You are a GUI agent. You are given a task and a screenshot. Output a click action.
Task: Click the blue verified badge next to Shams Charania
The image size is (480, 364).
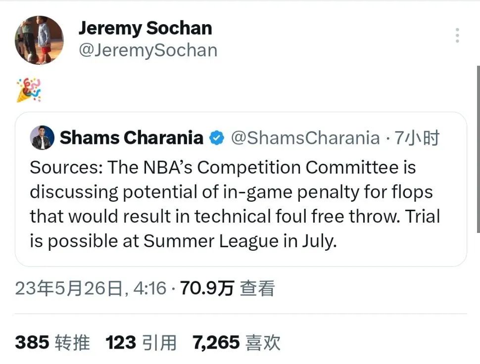pos(216,138)
